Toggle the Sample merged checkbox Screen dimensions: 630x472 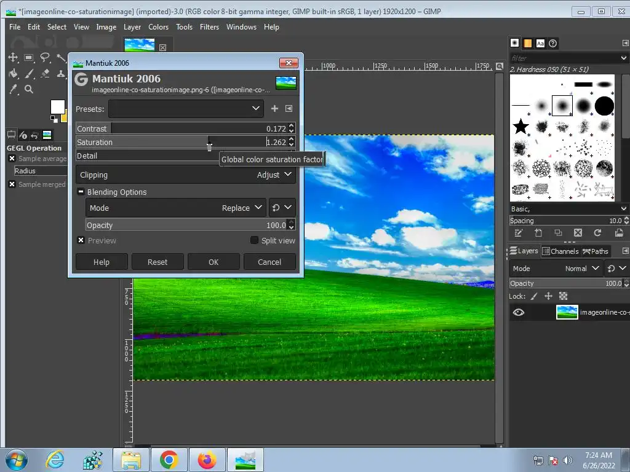pos(12,184)
